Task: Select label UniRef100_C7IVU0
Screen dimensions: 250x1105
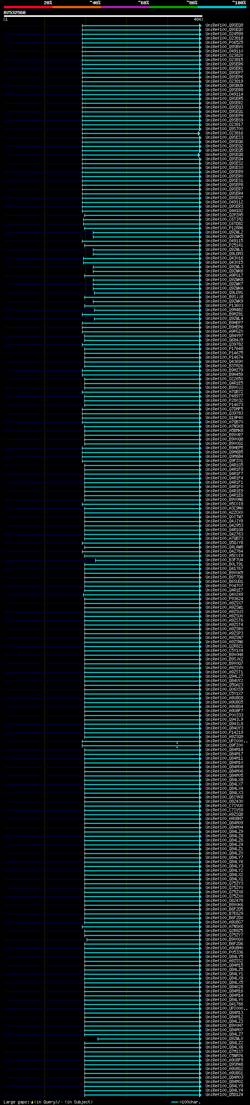Action: tap(224, 806)
